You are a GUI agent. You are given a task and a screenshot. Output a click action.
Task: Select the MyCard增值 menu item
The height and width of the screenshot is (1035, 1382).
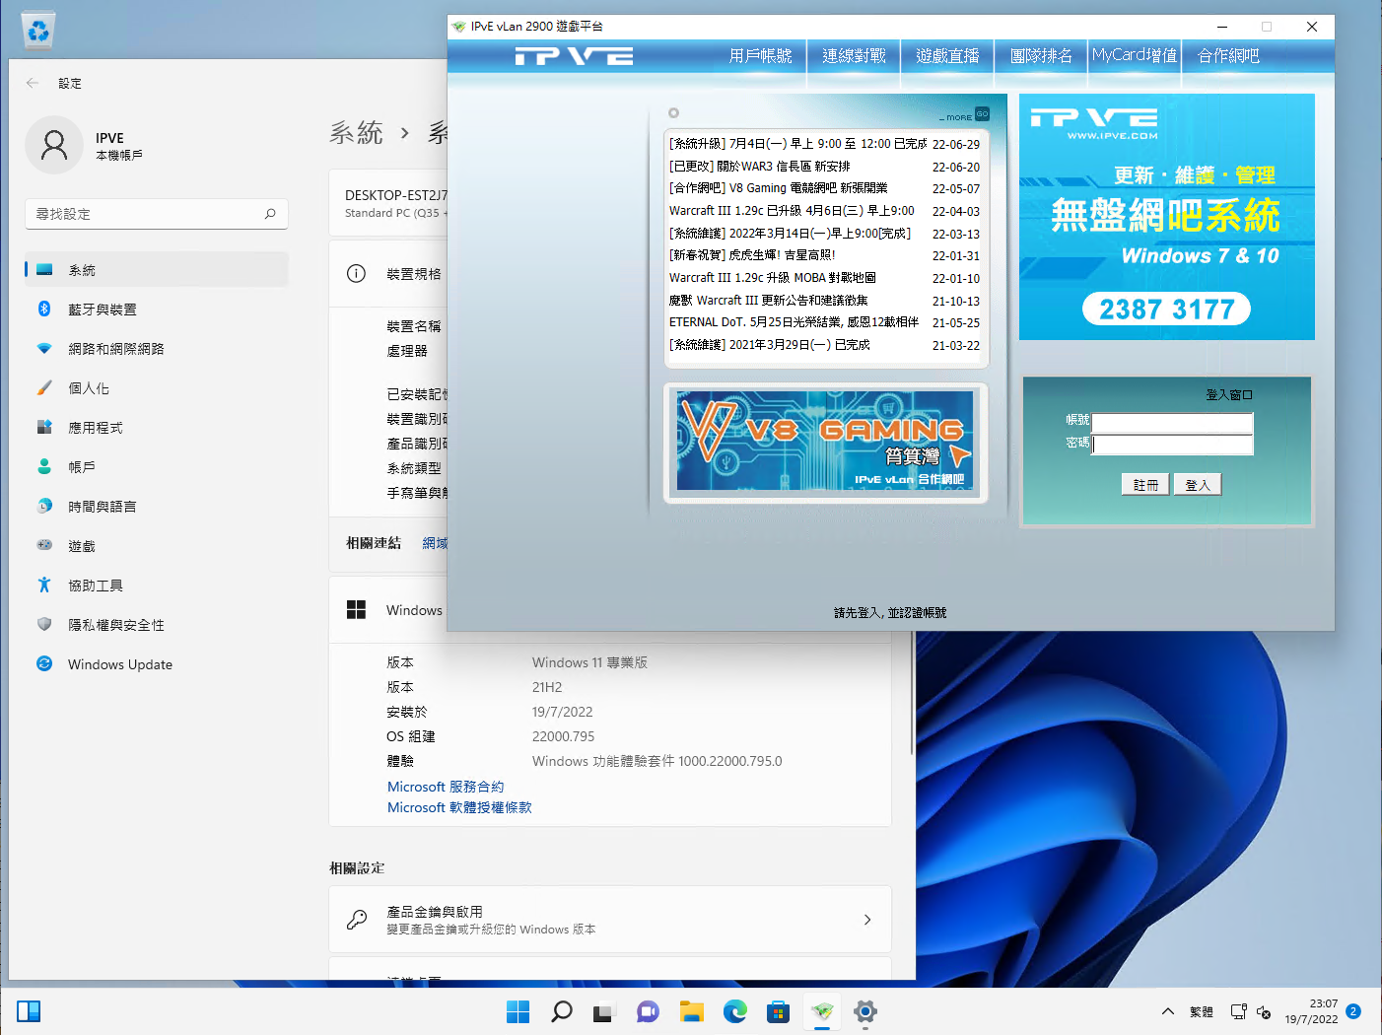click(1135, 56)
